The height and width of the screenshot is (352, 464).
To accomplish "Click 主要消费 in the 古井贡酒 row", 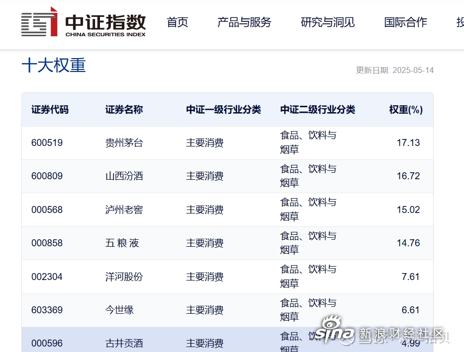I will click(205, 343).
